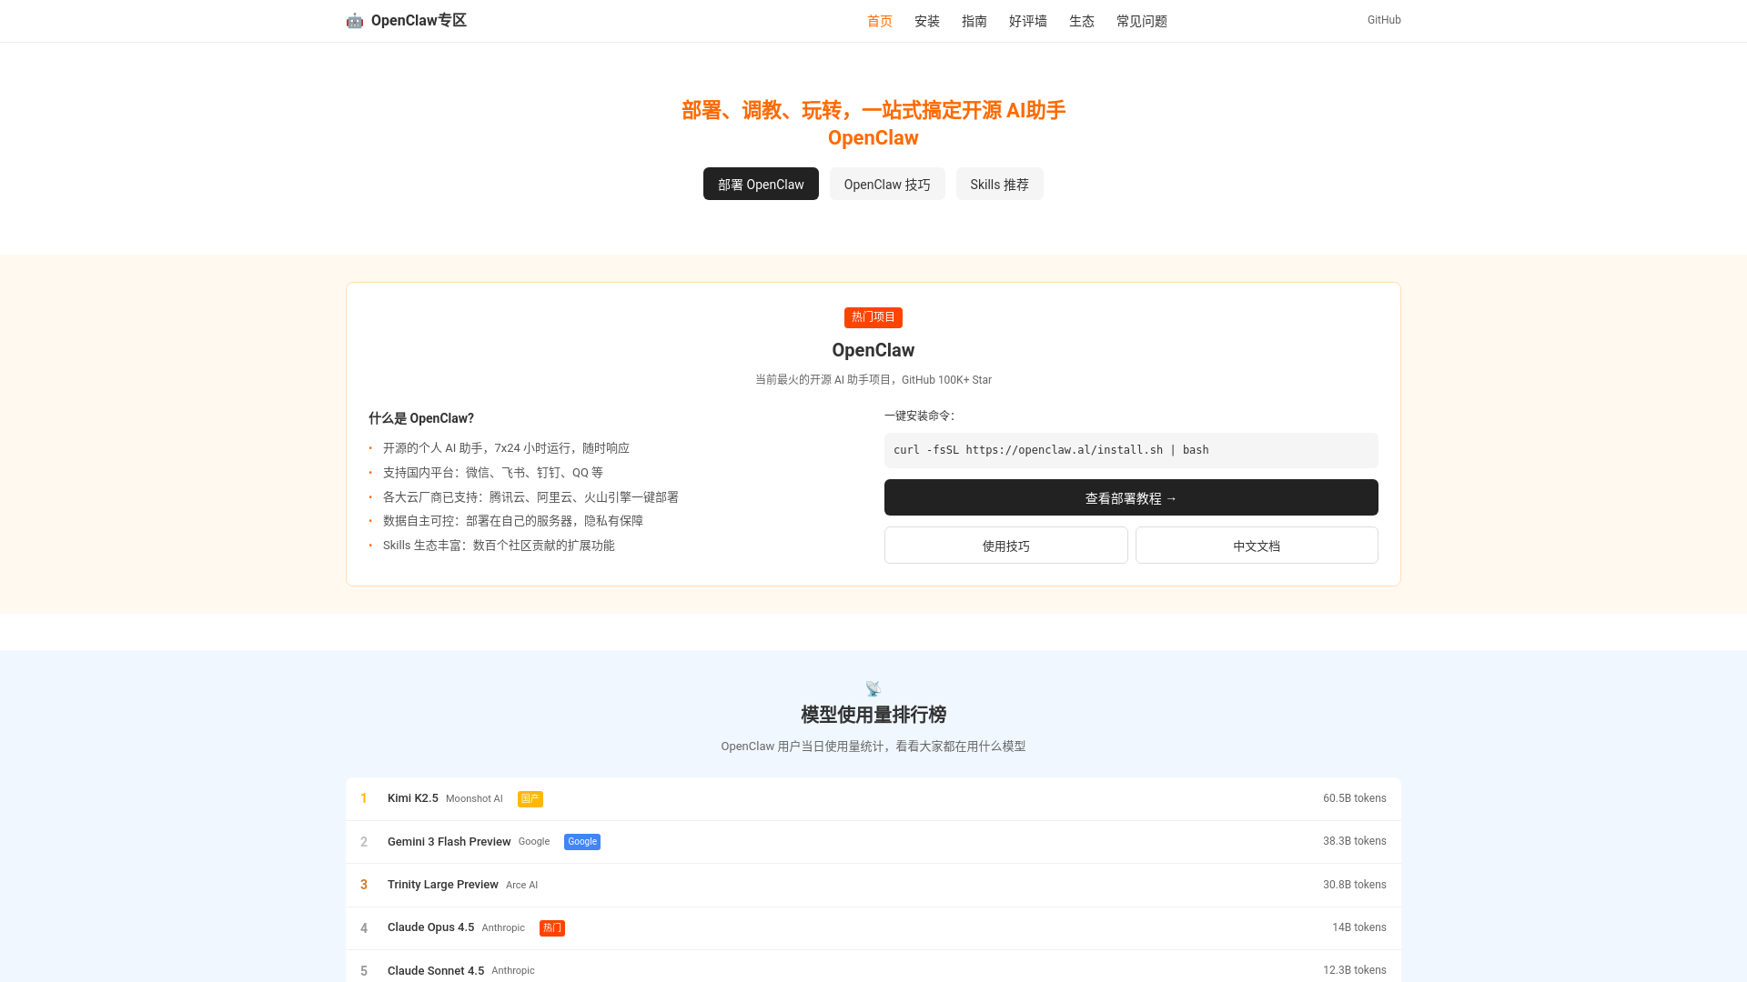
Task: Select the Gemini 3 Flash Preview row name
Action: [449, 842]
